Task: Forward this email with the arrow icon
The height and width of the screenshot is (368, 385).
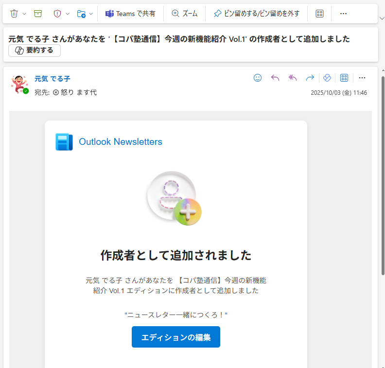Action: click(x=310, y=78)
